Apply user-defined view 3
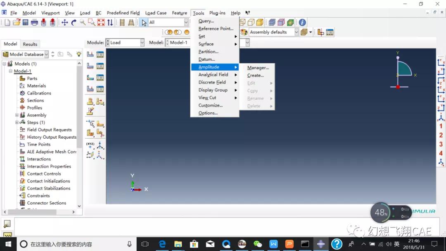 (441, 144)
